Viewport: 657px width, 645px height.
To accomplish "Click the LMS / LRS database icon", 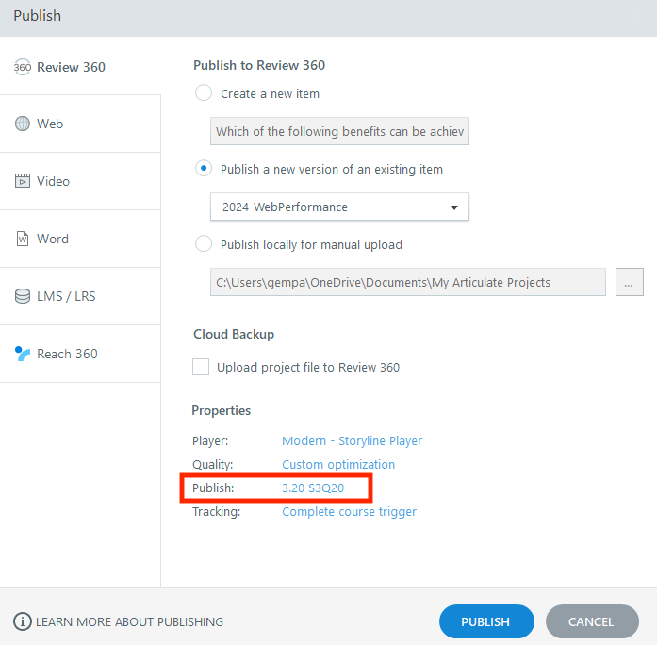I will [x=23, y=296].
